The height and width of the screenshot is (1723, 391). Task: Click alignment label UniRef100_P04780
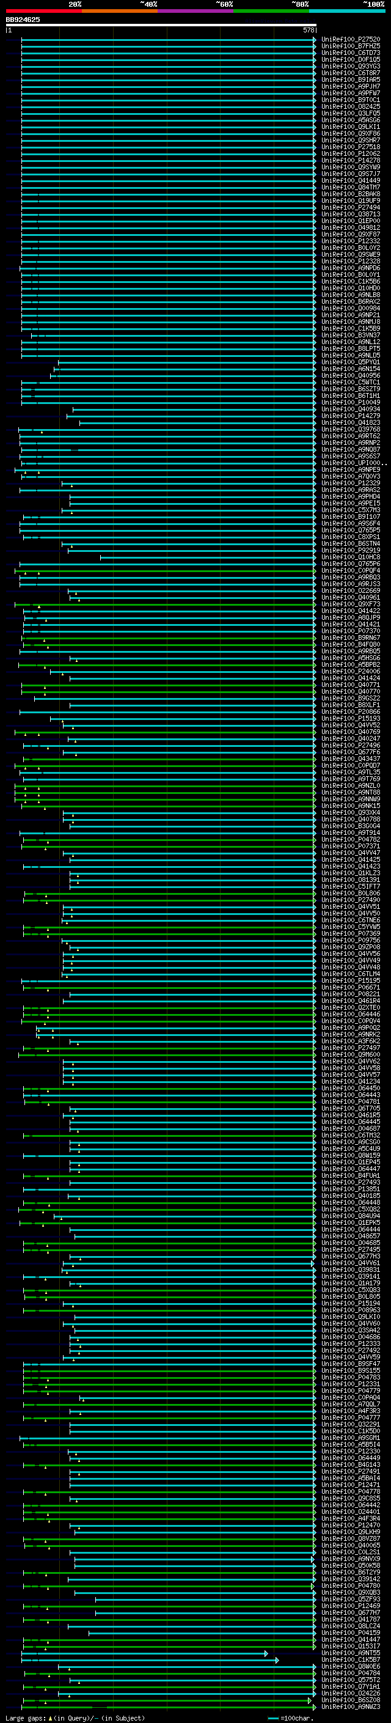351,1587
